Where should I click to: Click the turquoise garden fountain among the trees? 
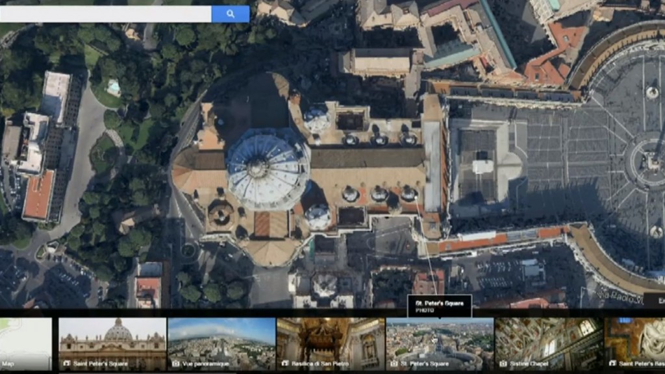pos(114,87)
